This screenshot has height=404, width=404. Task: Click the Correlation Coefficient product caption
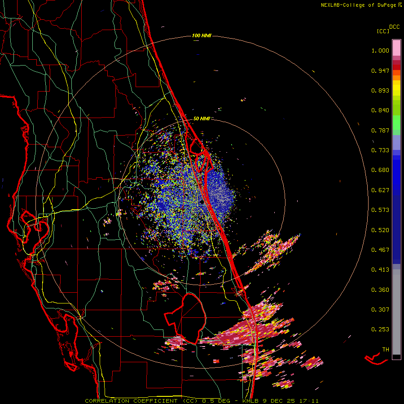202,401
